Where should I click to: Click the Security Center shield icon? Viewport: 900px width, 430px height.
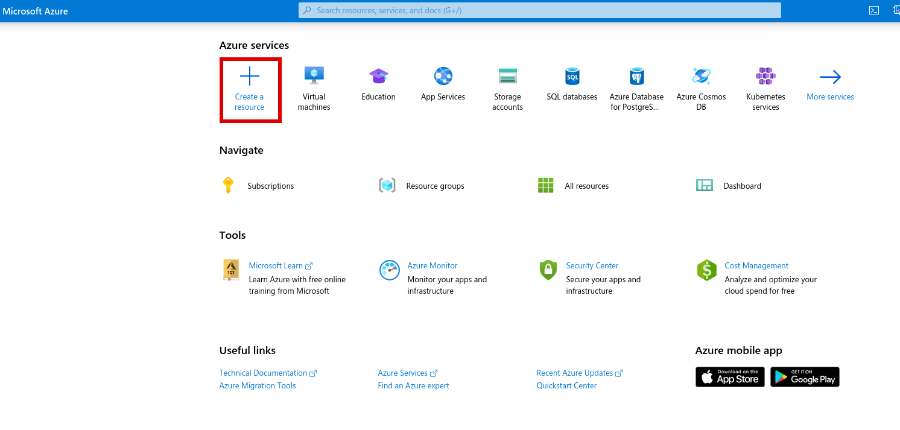[548, 270]
